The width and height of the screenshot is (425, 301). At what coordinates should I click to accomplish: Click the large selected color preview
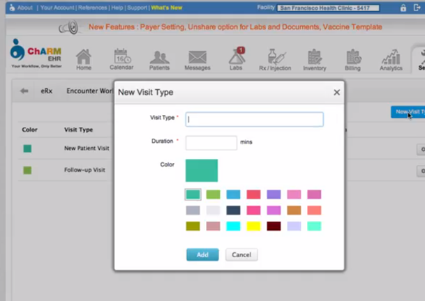[202, 171]
